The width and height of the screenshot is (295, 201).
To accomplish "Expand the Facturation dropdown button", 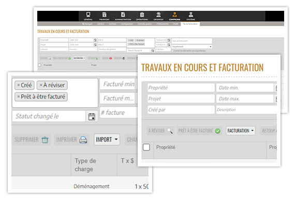I will coord(241,130).
